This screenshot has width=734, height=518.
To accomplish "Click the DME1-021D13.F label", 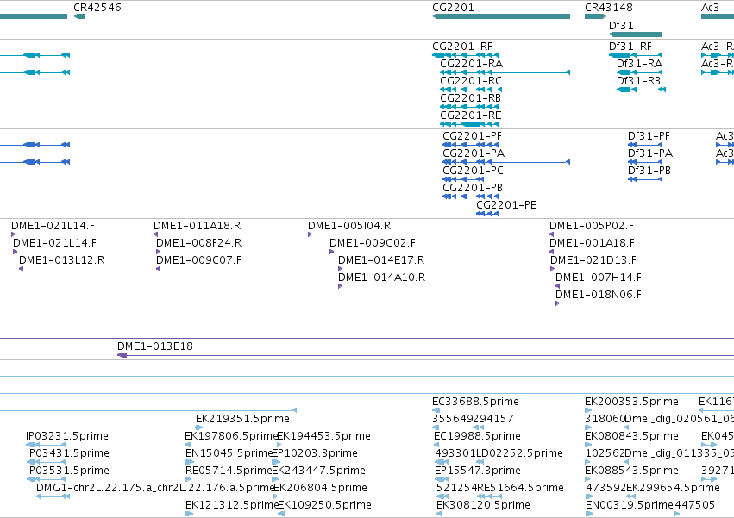I will click(593, 260).
